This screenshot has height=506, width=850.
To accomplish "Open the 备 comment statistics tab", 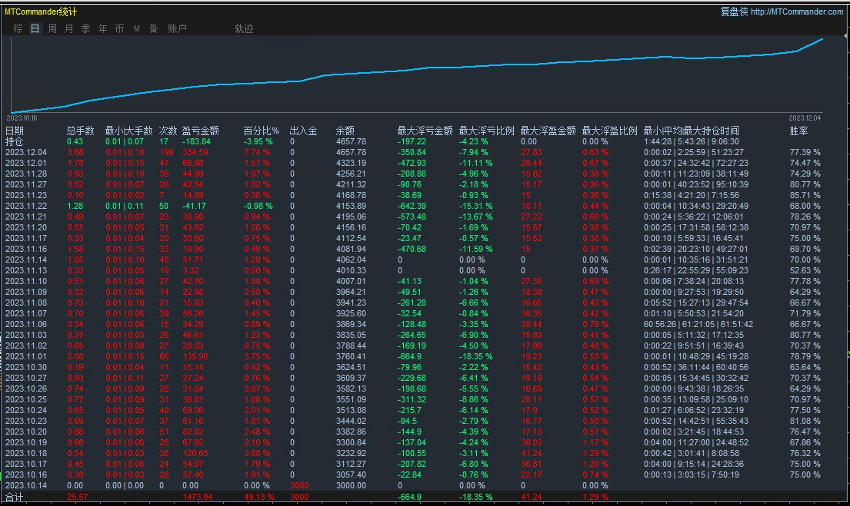I will click(153, 28).
